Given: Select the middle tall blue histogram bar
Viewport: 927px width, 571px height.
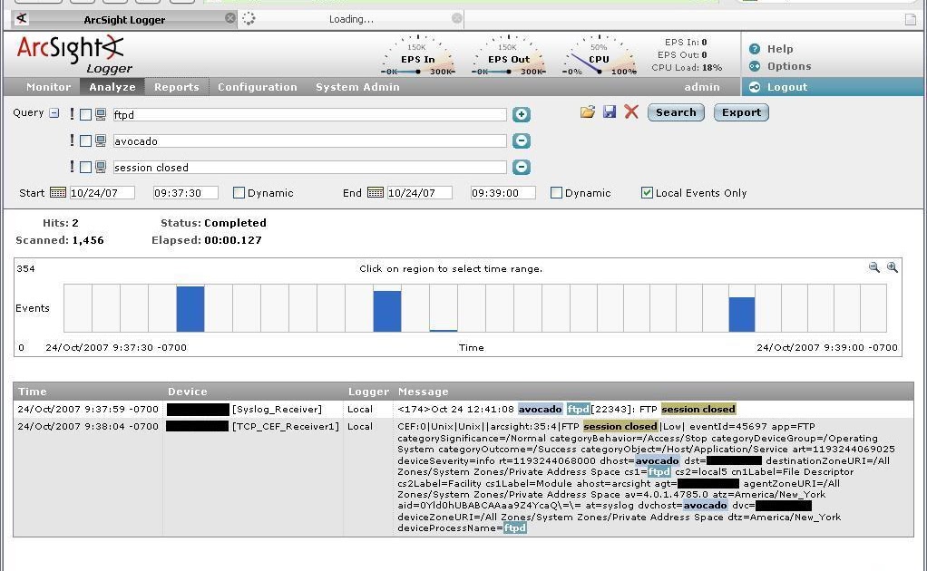Looking at the screenshot, I should (x=387, y=311).
